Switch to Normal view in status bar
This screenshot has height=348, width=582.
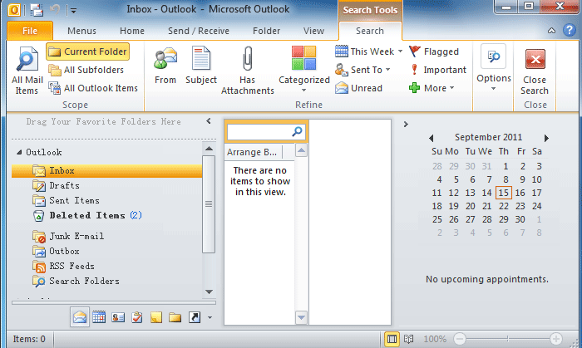(x=392, y=339)
